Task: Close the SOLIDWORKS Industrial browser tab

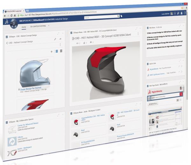Action: pos(24,11)
